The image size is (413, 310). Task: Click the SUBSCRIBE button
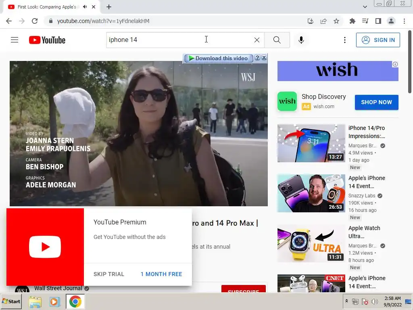click(x=243, y=289)
